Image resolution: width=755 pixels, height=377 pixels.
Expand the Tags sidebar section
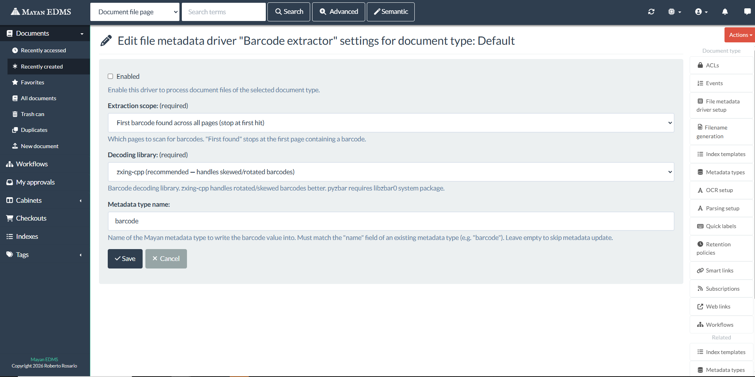click(45, 255)
